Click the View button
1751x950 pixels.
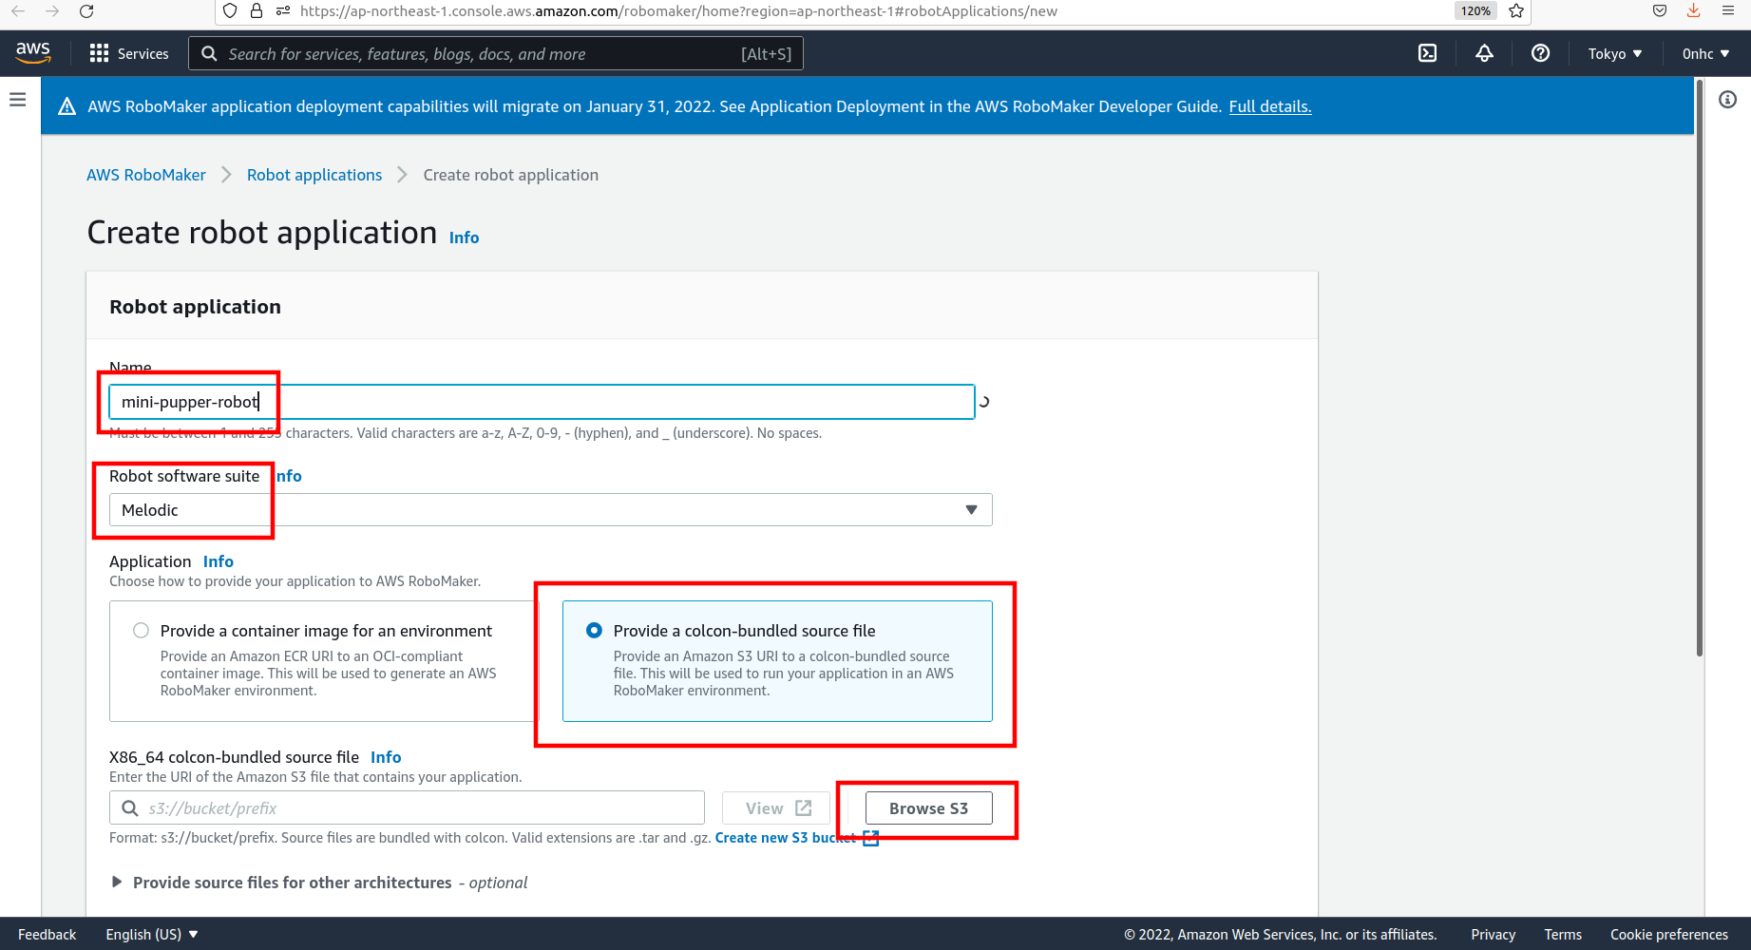point(776,808)
